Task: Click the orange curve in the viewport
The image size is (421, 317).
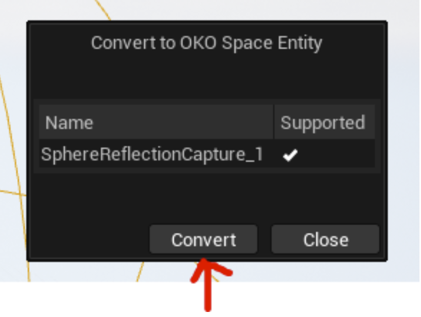Action: pos(11,192)
